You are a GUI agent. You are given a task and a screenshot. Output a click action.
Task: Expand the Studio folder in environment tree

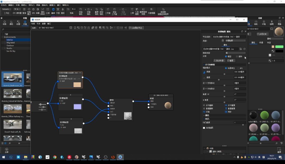click(5, 48)
